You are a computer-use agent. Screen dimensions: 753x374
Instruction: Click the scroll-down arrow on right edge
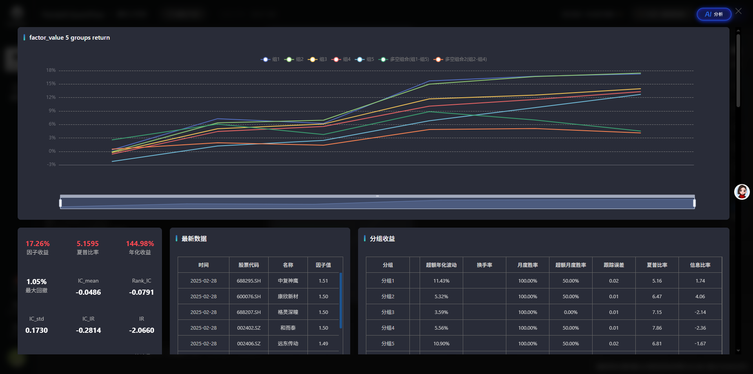[738, 351]
